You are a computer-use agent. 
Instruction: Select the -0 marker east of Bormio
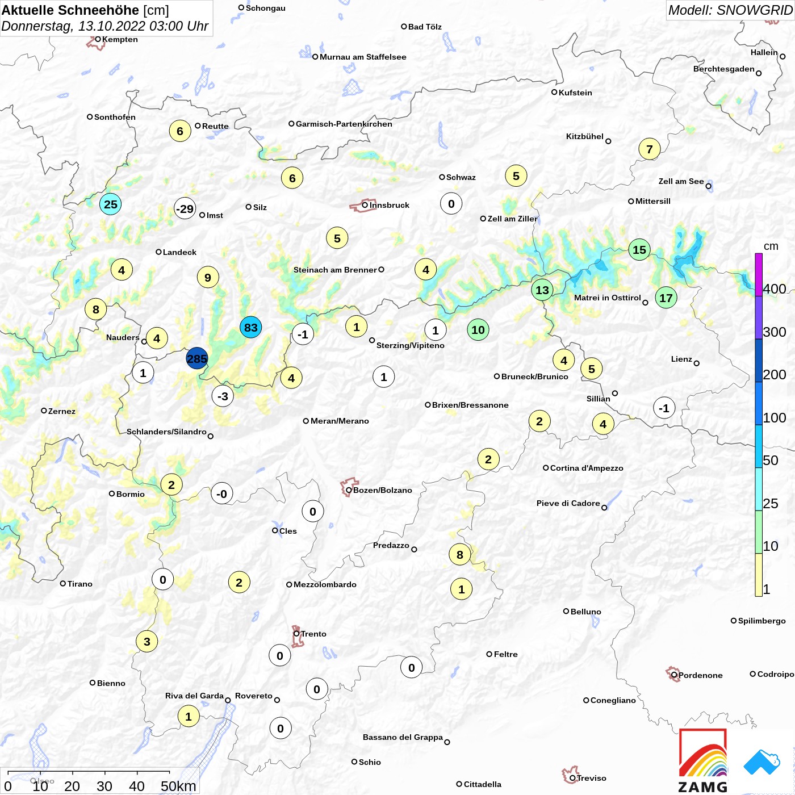221,493
